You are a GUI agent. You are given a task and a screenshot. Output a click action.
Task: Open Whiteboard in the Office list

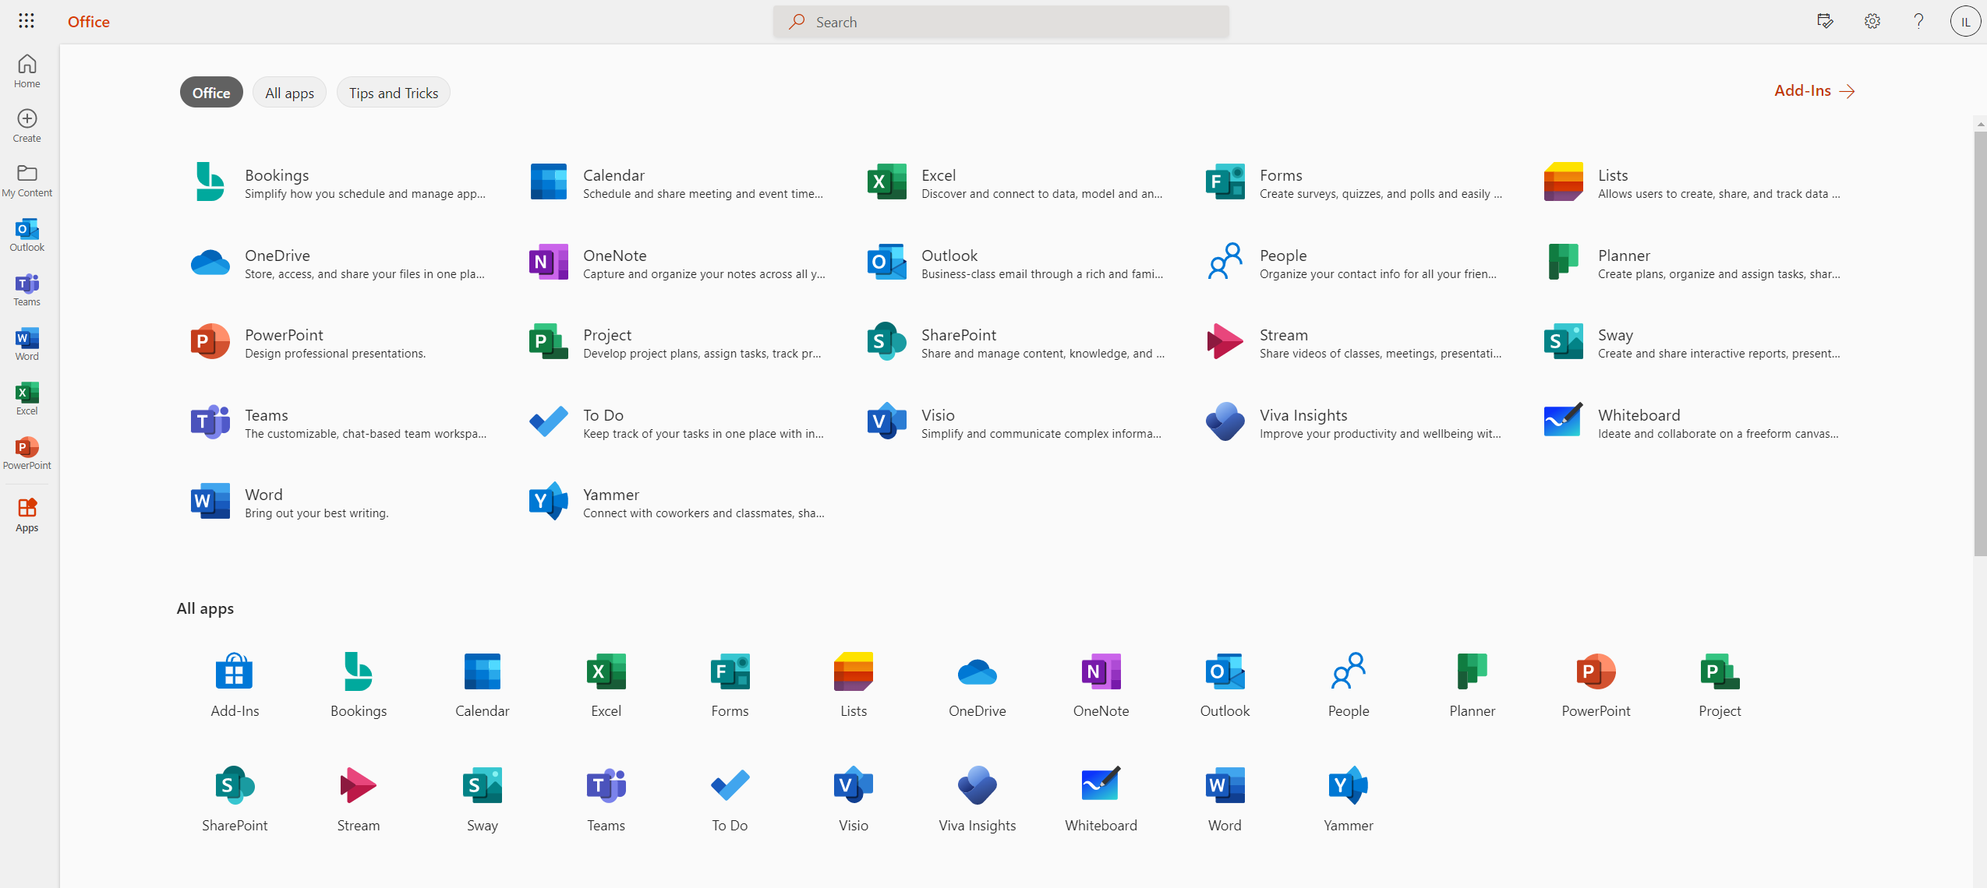click(x=1692, y=423)
